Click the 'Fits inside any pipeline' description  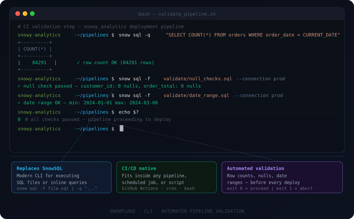pyautogui.click(x=154, y=176)
